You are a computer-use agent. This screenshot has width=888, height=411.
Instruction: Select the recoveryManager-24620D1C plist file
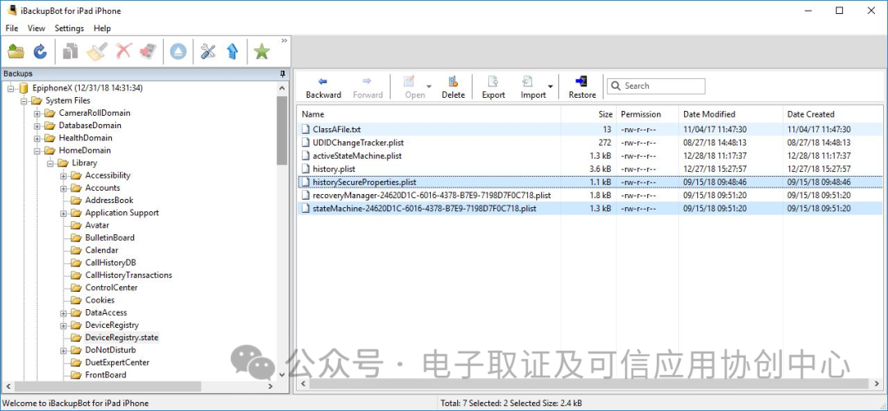coord(590,195)
